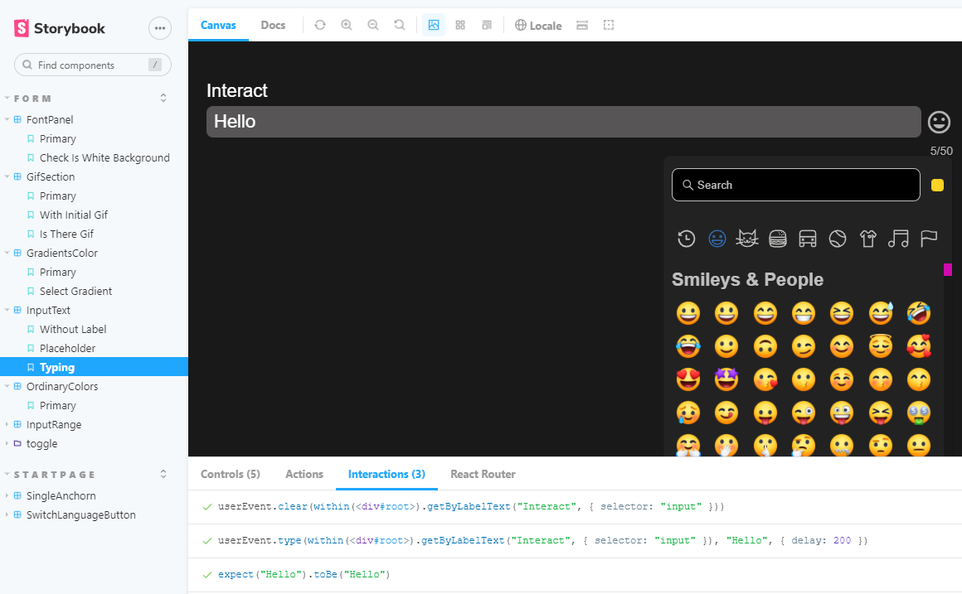Switch to the Docs tab
The width and height of the screenshot is (962, 594).
tap(273, 25)
